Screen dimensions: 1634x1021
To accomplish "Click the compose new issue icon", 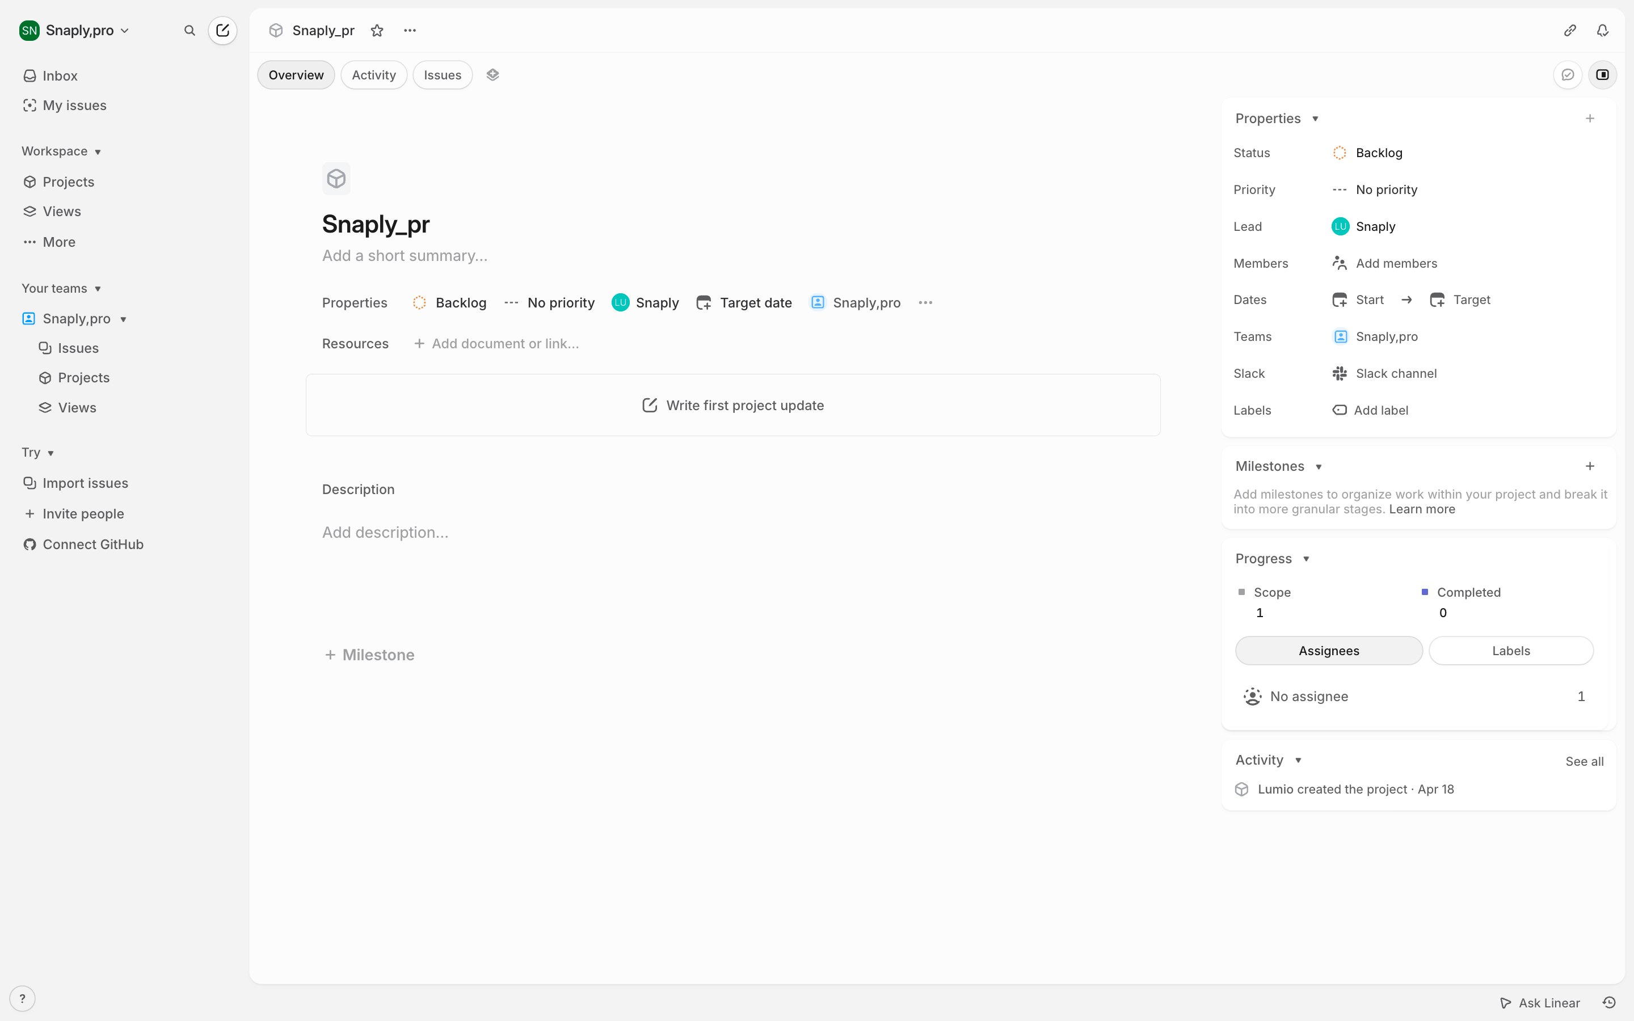I will [222, 31].
